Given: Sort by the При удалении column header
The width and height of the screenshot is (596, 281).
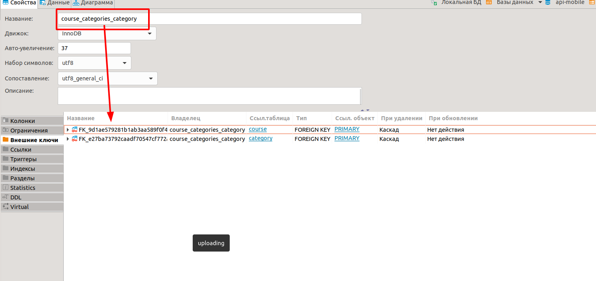Looking at the screenshot, I should 402,118.
